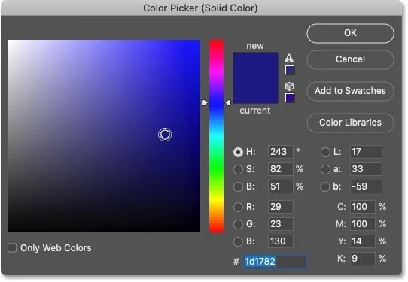Click the red field showing 29
408x282 pixels.
click(281, 207)
